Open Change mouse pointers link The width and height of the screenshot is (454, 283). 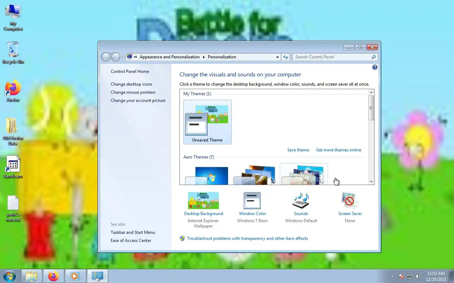pos(133,92)
